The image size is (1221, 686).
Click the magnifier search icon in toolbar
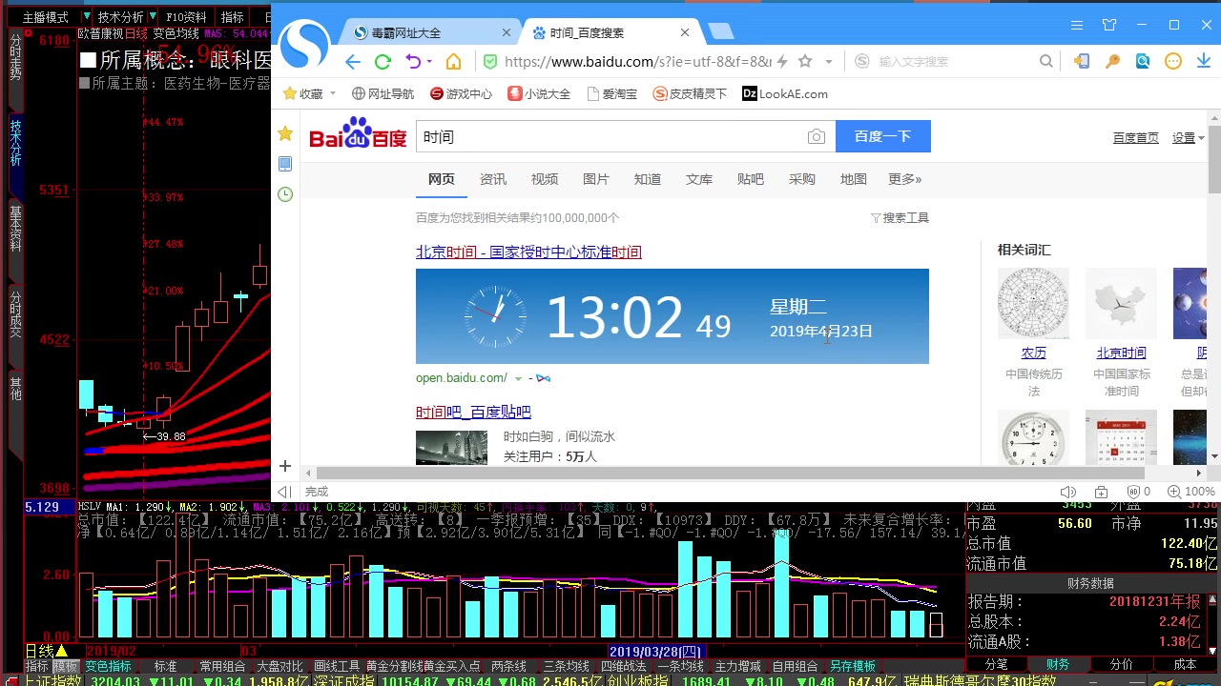[x=1046, y=61]
